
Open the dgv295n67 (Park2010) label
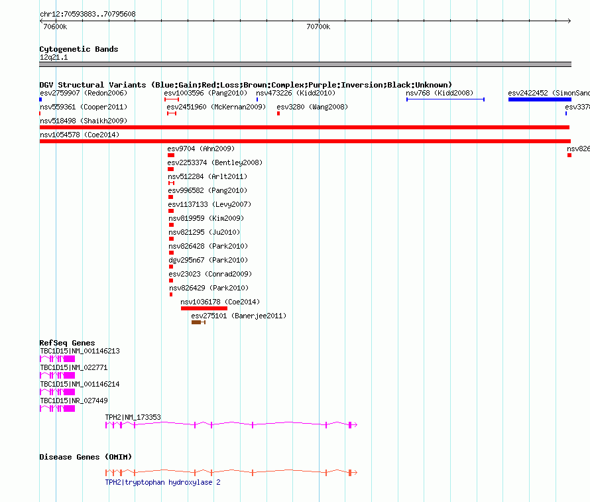208,260
